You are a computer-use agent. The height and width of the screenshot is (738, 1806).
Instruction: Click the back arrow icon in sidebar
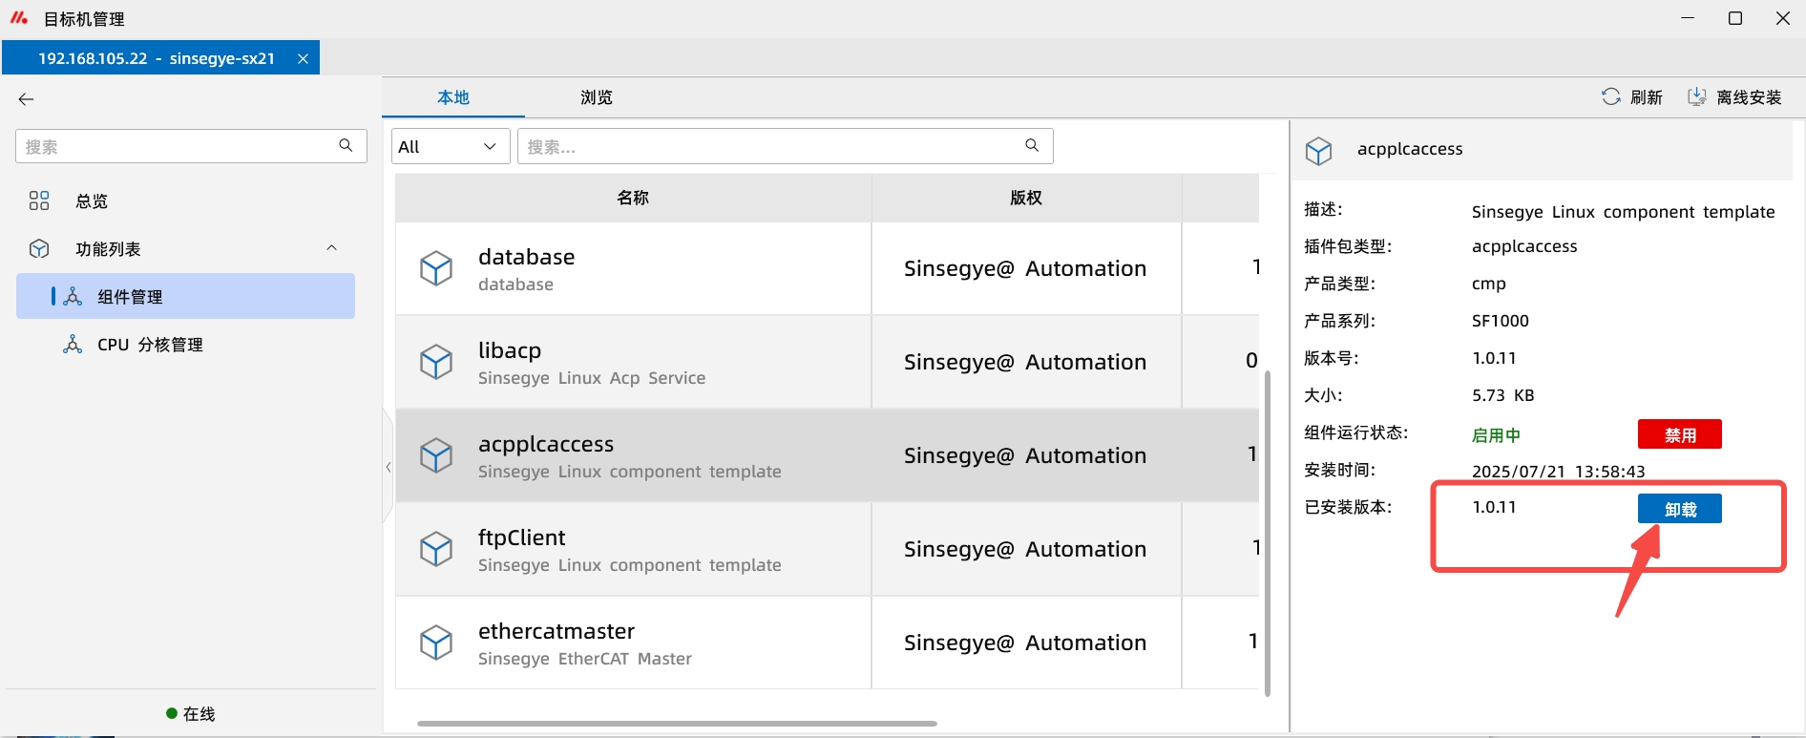(26, 99)
